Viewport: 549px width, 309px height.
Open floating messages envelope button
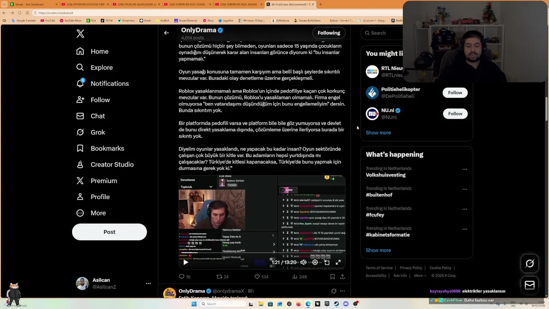530,285
